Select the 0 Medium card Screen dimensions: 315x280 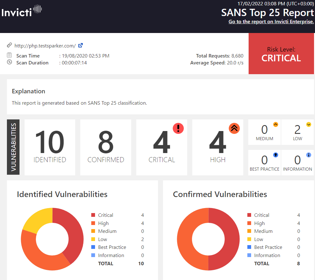(x=264, y=132)
